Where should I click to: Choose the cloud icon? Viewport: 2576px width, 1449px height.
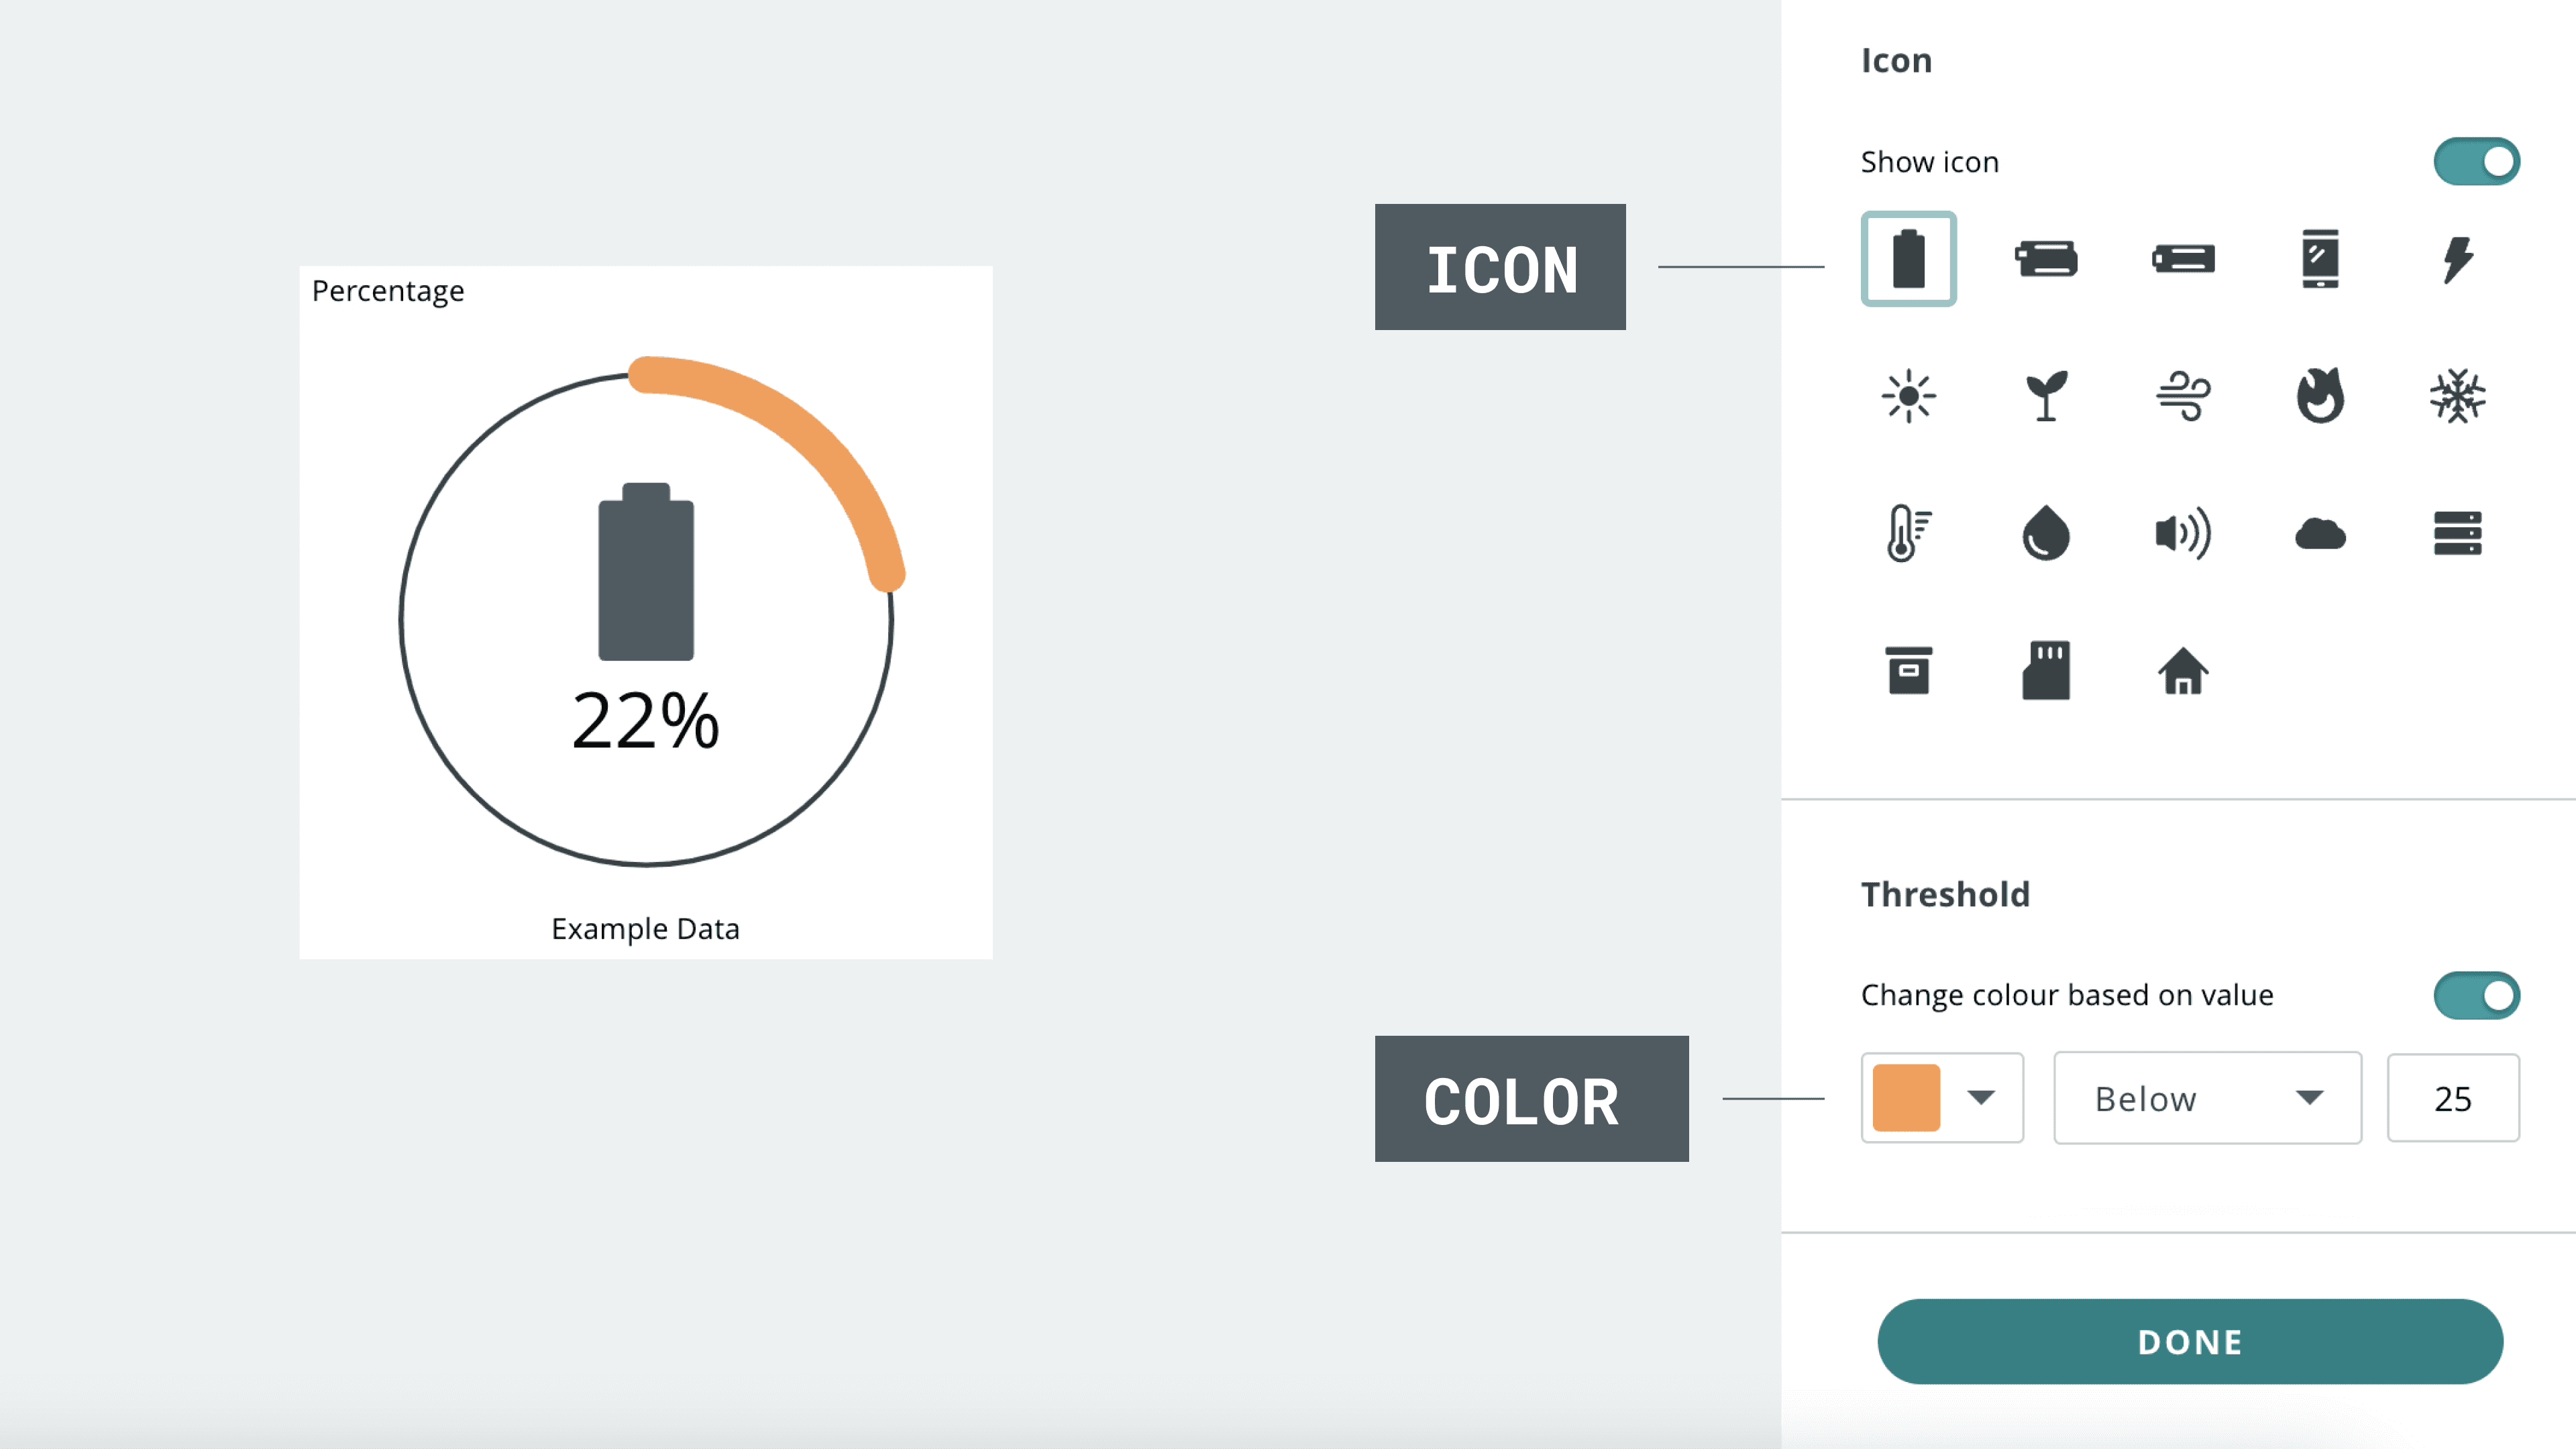point(2320,533)
